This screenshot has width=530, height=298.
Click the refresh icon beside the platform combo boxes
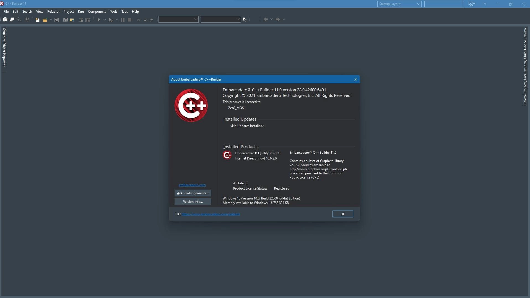click(x=245, y=19)
